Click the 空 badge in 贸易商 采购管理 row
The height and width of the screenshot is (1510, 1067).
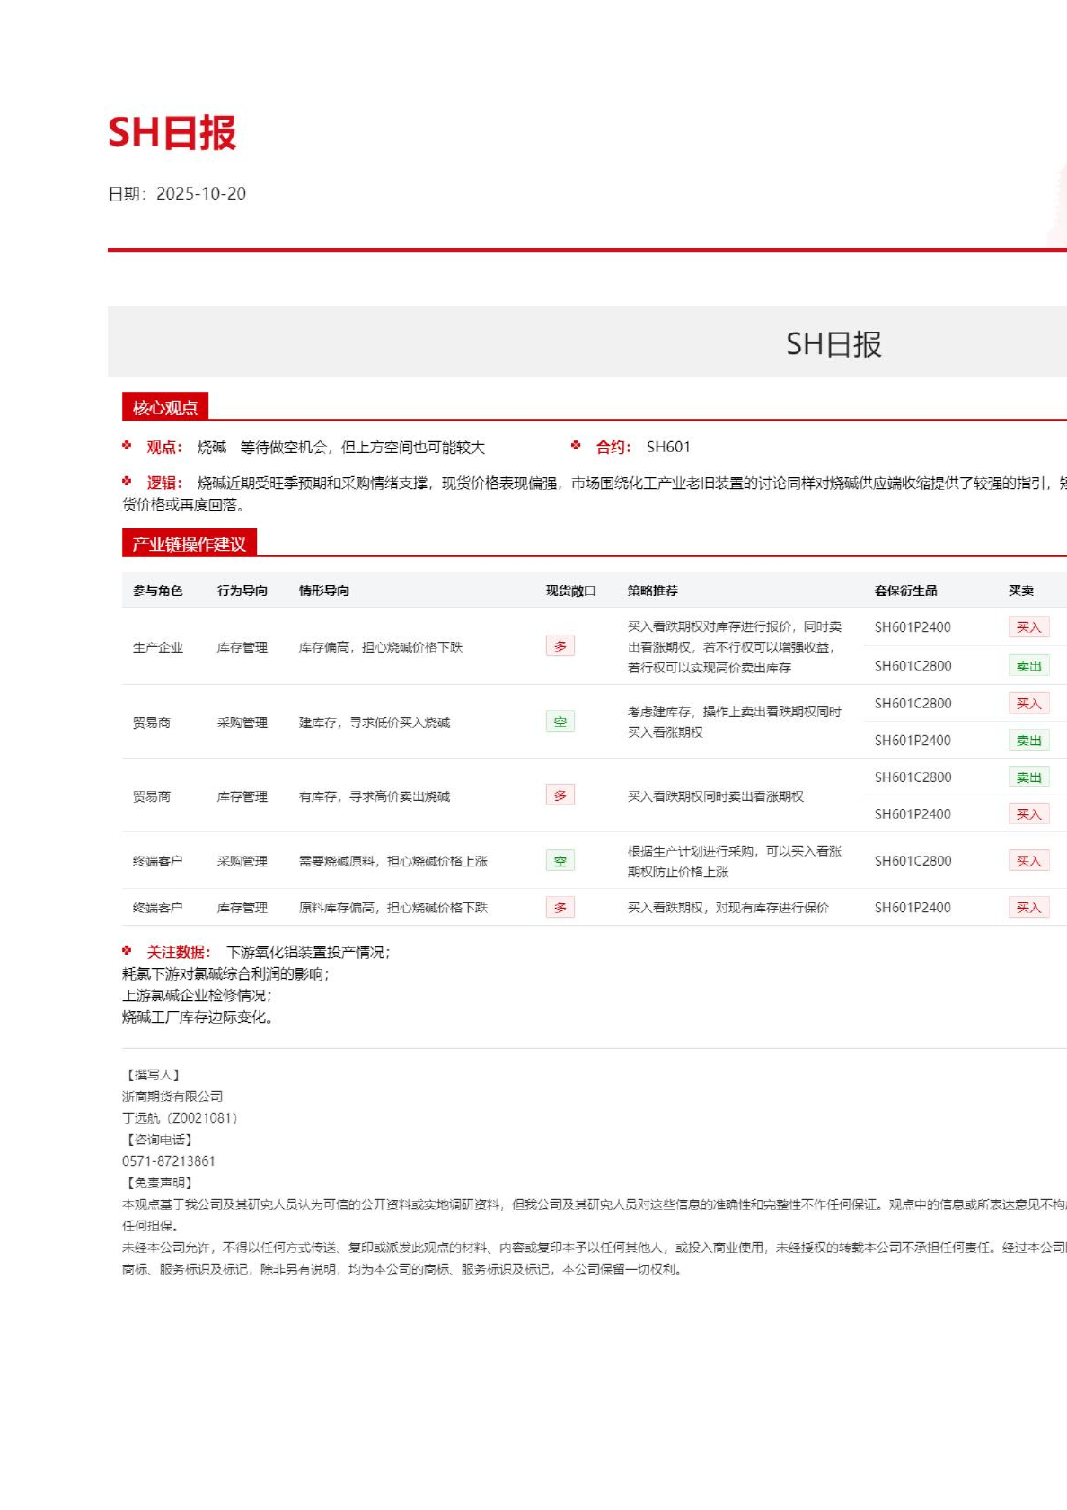tap(560, 722)
